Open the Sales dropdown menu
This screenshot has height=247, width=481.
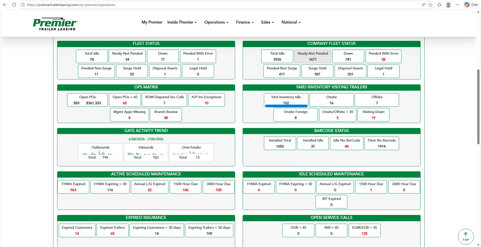(x=267, y=22)
